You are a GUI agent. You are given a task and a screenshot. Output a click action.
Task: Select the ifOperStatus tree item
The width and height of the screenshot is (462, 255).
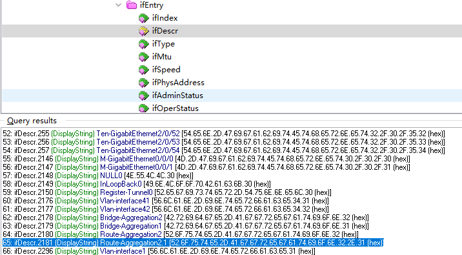(176, 108)
